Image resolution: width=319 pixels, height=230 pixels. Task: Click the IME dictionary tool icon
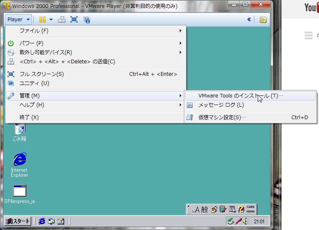click(x=223, y=210)
